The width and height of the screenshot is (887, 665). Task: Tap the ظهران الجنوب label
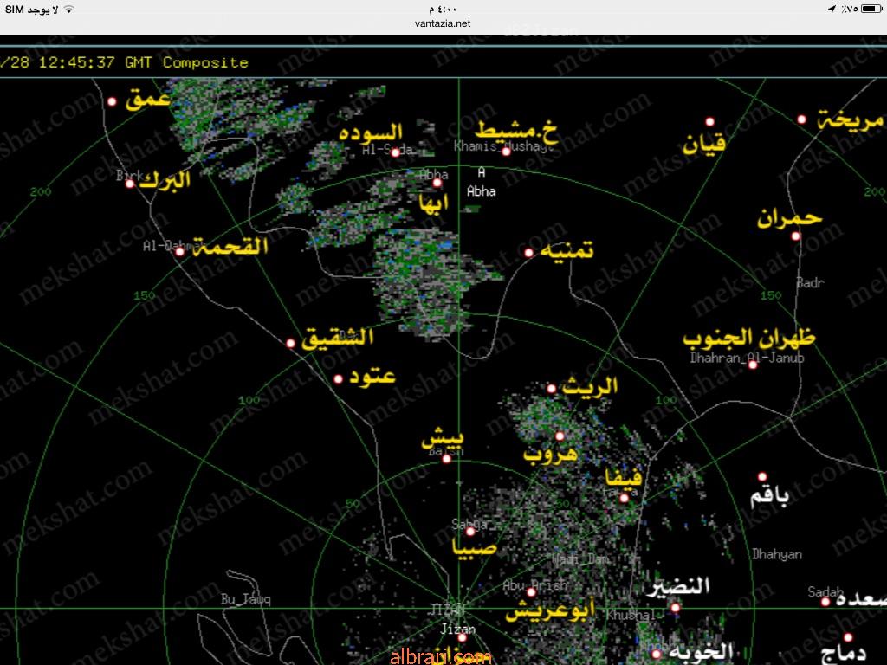[749, 338]
